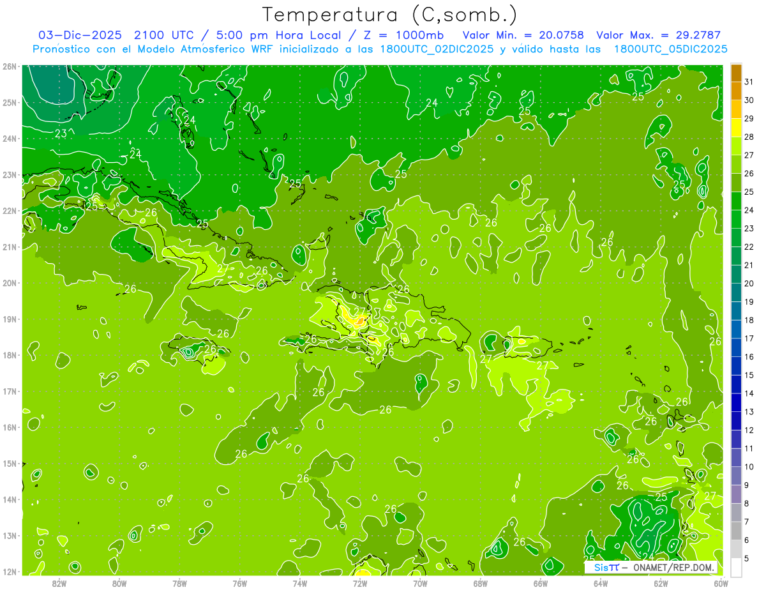Click the '23' contour label on the map
This screenshot has height=592, width=766.
[61, 133]
